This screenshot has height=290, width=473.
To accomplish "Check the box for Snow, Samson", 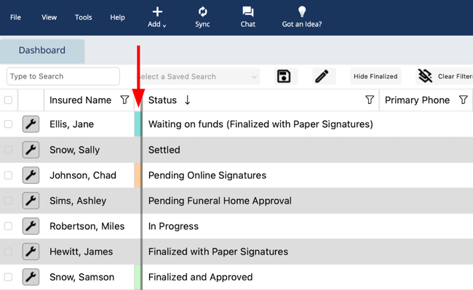I will [9, 277].
